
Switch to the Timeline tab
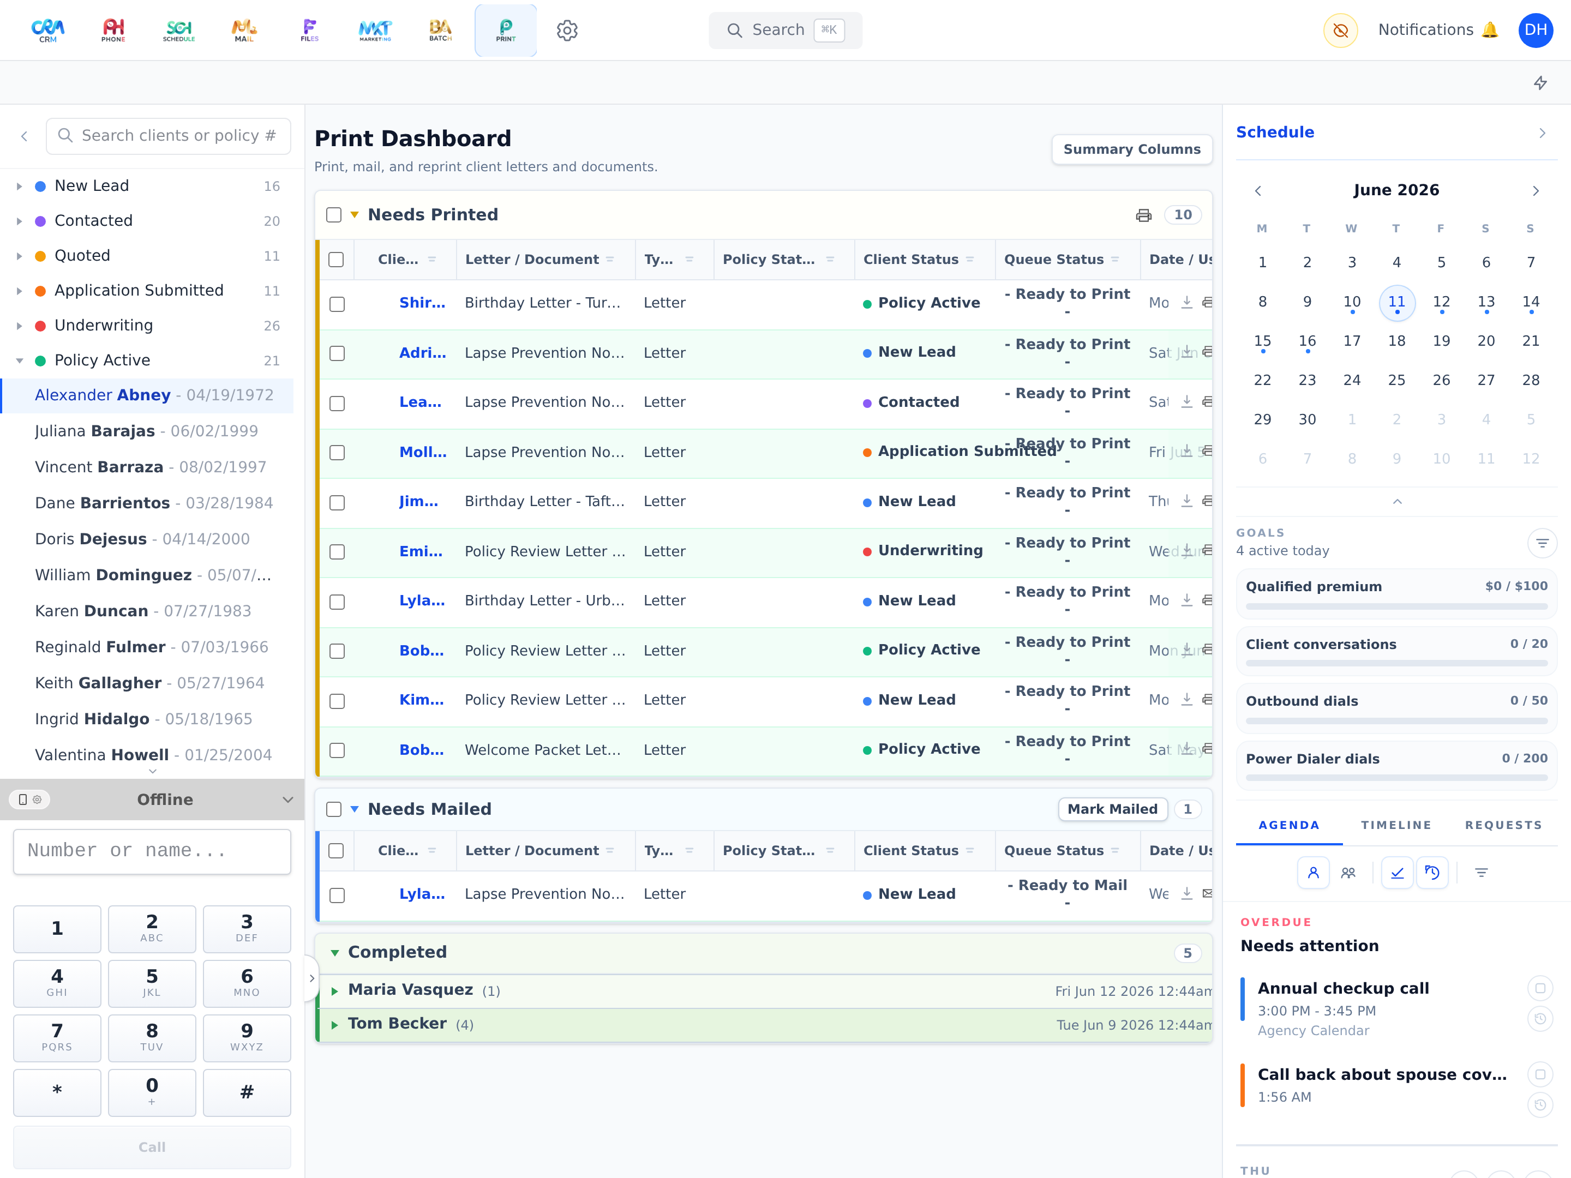(1395, 825)
